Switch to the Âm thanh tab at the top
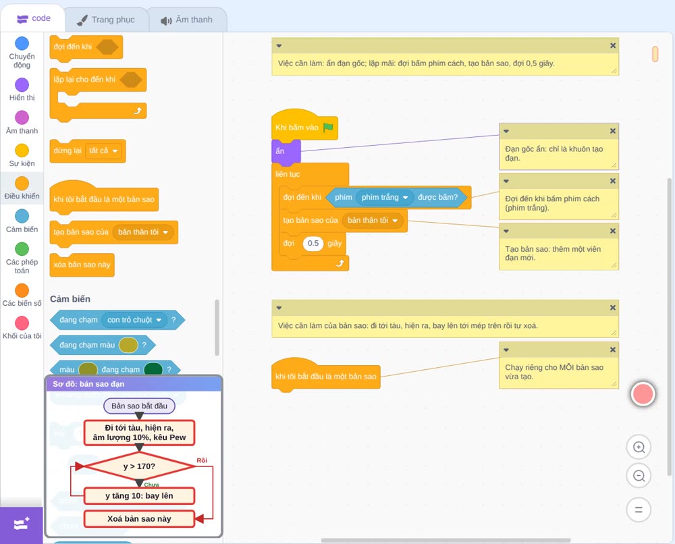This screenshot has height=544, width=675. point(187,20)
